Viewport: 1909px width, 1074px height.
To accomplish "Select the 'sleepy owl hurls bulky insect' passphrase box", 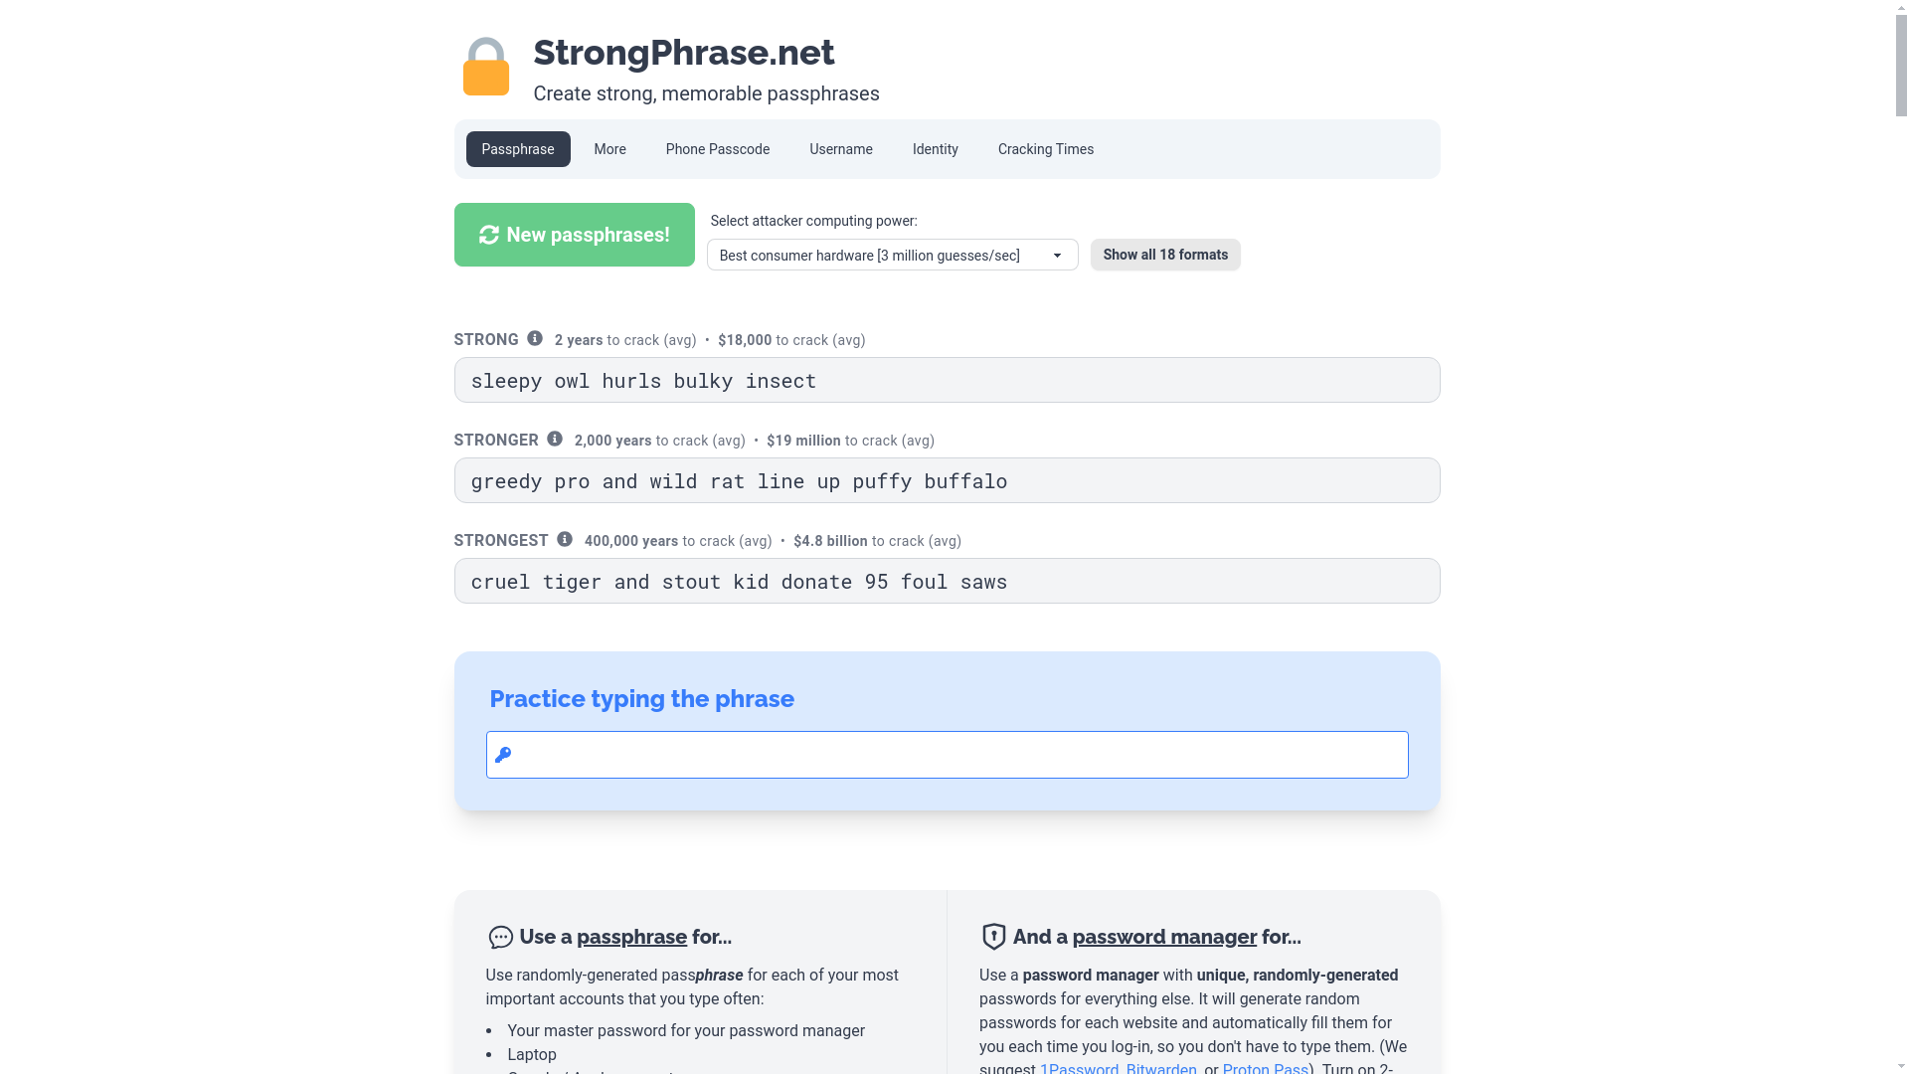I will (947, 380).
